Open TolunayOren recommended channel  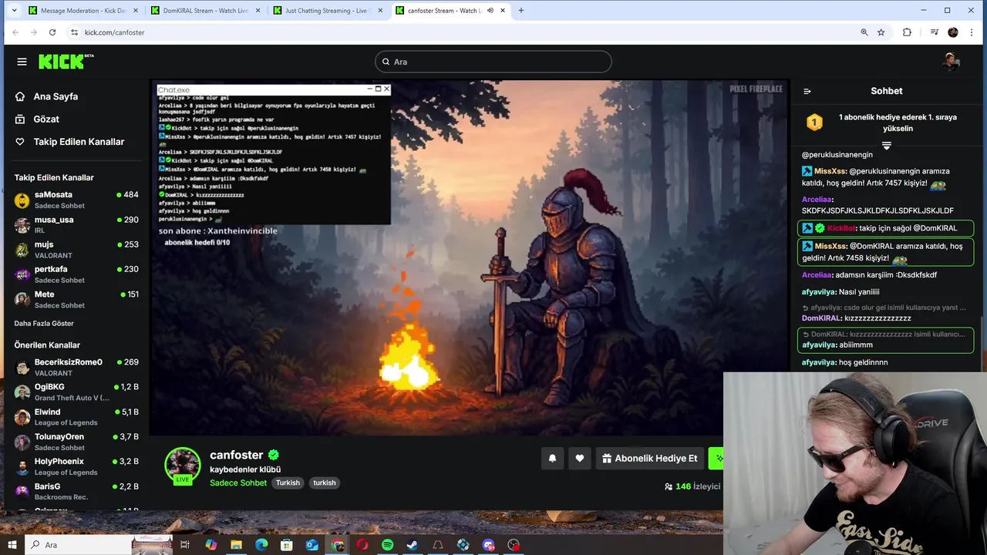click(76, 442)
